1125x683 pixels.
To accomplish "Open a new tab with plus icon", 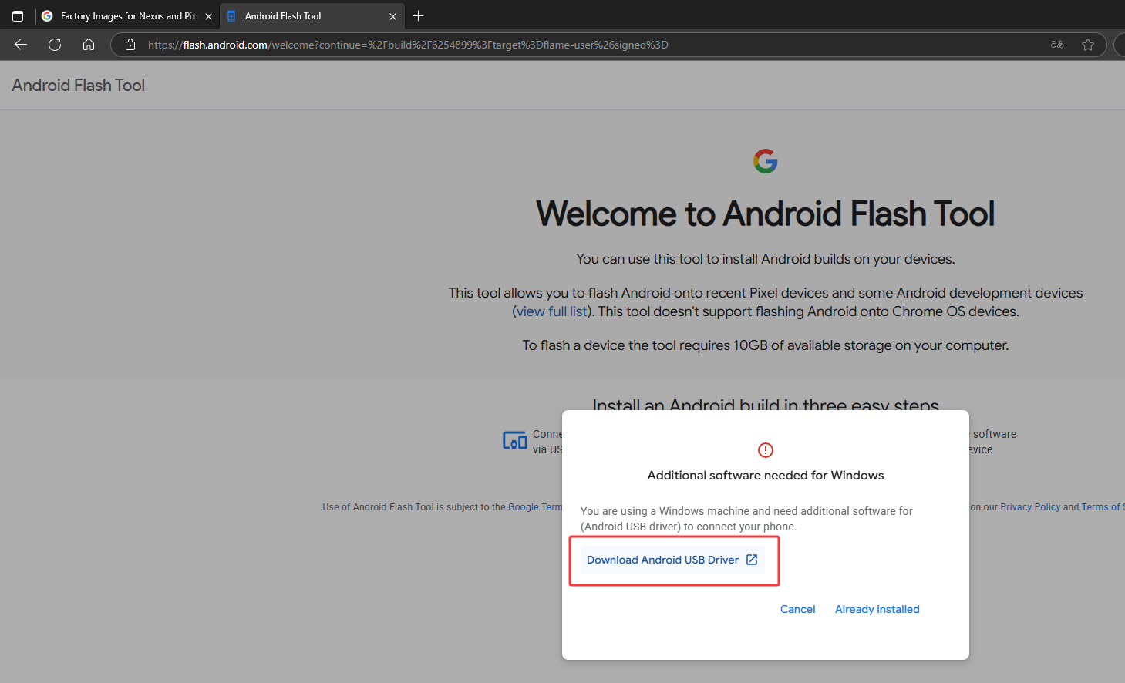I will point(419,15).
